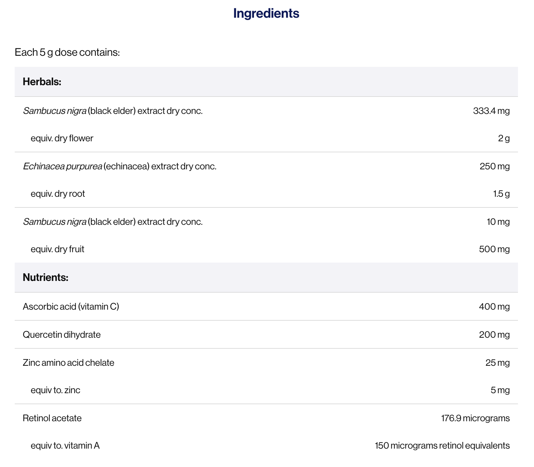The image size is (534, 467).
Task: Click the "equiv to. vitamin A" label
Action: tap(65, 446)
